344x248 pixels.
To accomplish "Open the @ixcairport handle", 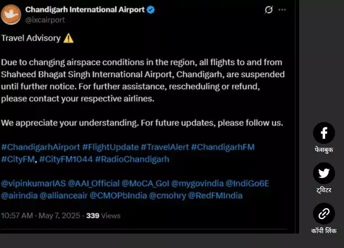I will (45, 20).
